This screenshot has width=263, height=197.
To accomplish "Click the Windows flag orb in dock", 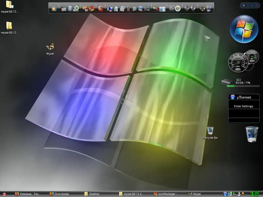I will (x=178, y=8).
